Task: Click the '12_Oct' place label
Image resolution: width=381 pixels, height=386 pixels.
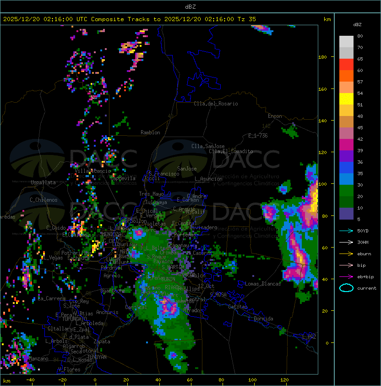Action: tap(206, 286)
